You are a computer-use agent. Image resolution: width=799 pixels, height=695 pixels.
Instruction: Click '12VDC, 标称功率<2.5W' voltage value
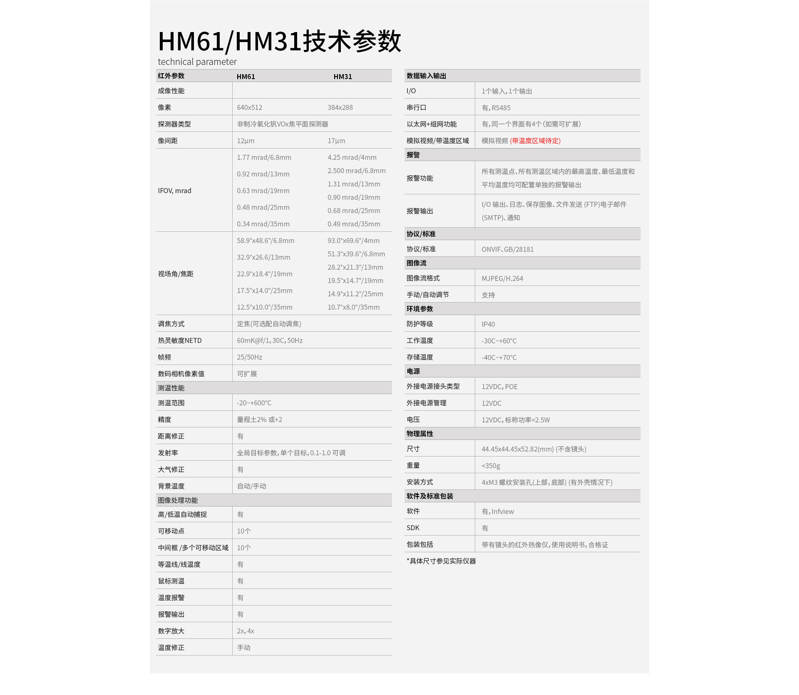pos(516,420)
